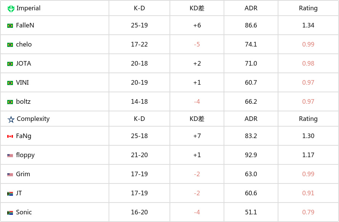The width and height of the screenshot is (339, 222).
Task: Click the ADR header in Complexity table
Action: pyautogui.click(x=251, y=119)
